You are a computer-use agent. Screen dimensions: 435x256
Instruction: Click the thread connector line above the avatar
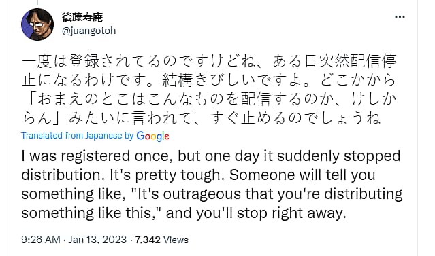(37, 3)
